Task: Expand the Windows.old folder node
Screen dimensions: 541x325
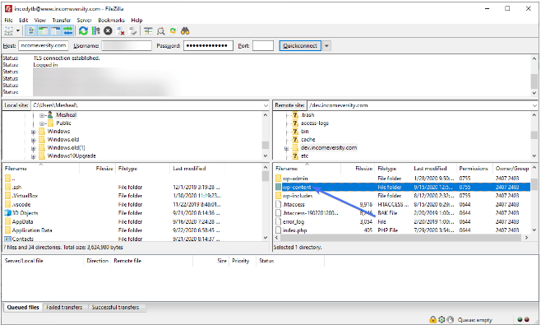Action: pyautogui.click(x=34, y=140)
